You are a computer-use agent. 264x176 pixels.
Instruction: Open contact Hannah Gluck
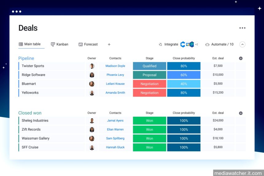(x=115, y=147)
